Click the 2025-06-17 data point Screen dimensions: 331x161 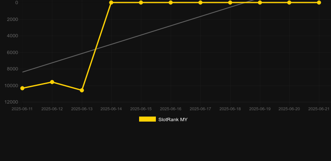point(201,3)
